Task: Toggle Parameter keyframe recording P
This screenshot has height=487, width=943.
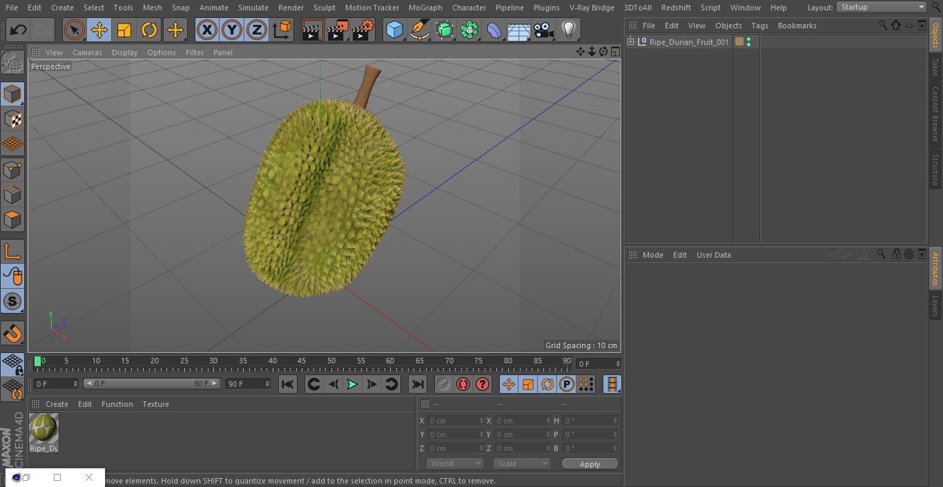Action: [x=567, y=385]
